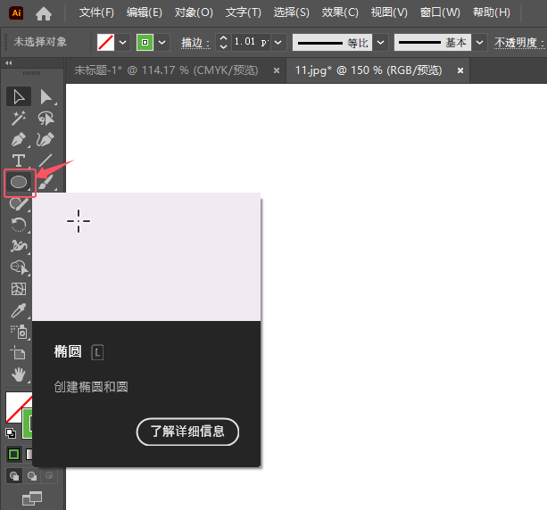547x510 pixels.
Task: Open the fill color dropdown arrow
Action: [123, 43]
